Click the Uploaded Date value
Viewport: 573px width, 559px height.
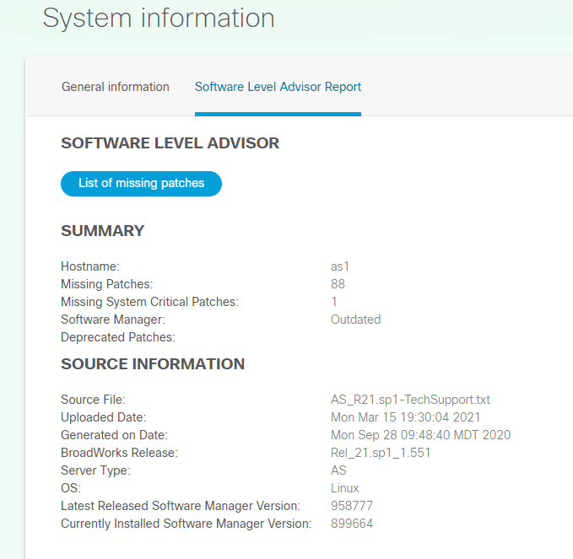(x=407, y=417)
